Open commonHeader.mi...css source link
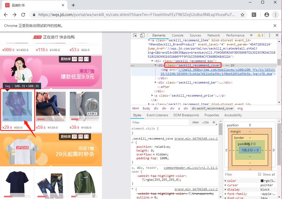 coord(191,168)
